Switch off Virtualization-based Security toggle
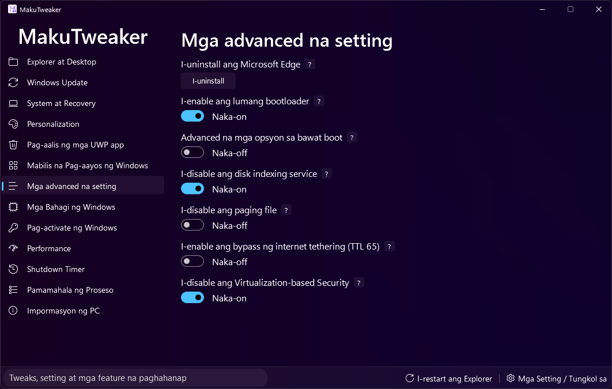Screen dimensions: 612x389 tap(192, 298)
